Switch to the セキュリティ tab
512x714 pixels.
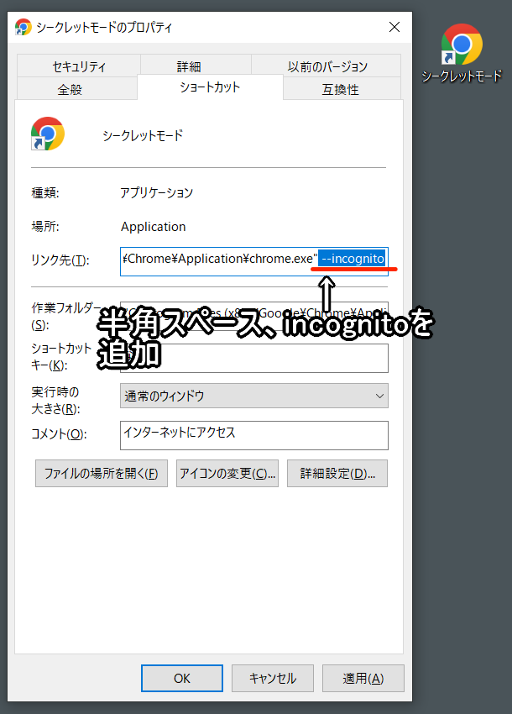point(79,66)
